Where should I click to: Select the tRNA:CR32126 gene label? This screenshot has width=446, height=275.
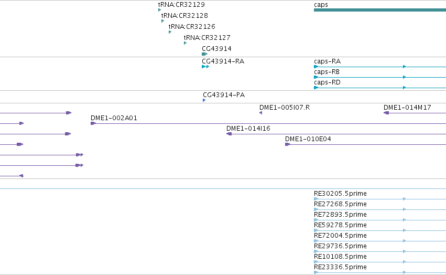pos(192,26)
